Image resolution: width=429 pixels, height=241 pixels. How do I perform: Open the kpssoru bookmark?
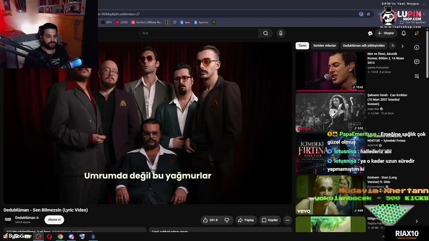click(x=201, y=22)
